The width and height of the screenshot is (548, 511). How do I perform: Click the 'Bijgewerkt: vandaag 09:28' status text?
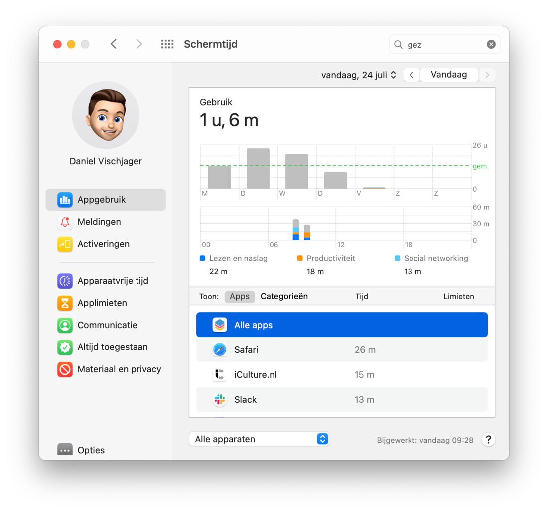point(425,440)
